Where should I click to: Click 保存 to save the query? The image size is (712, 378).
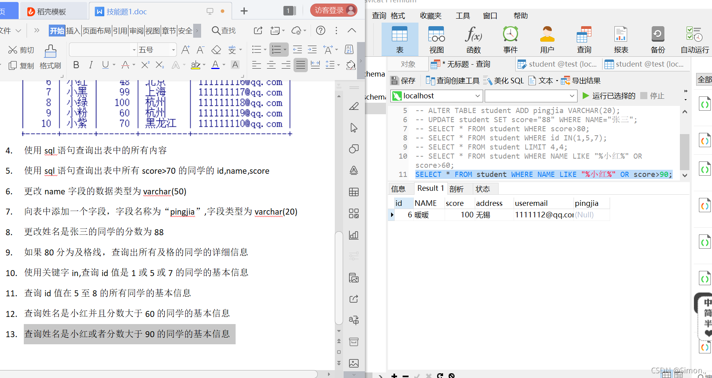coord(403,81)
